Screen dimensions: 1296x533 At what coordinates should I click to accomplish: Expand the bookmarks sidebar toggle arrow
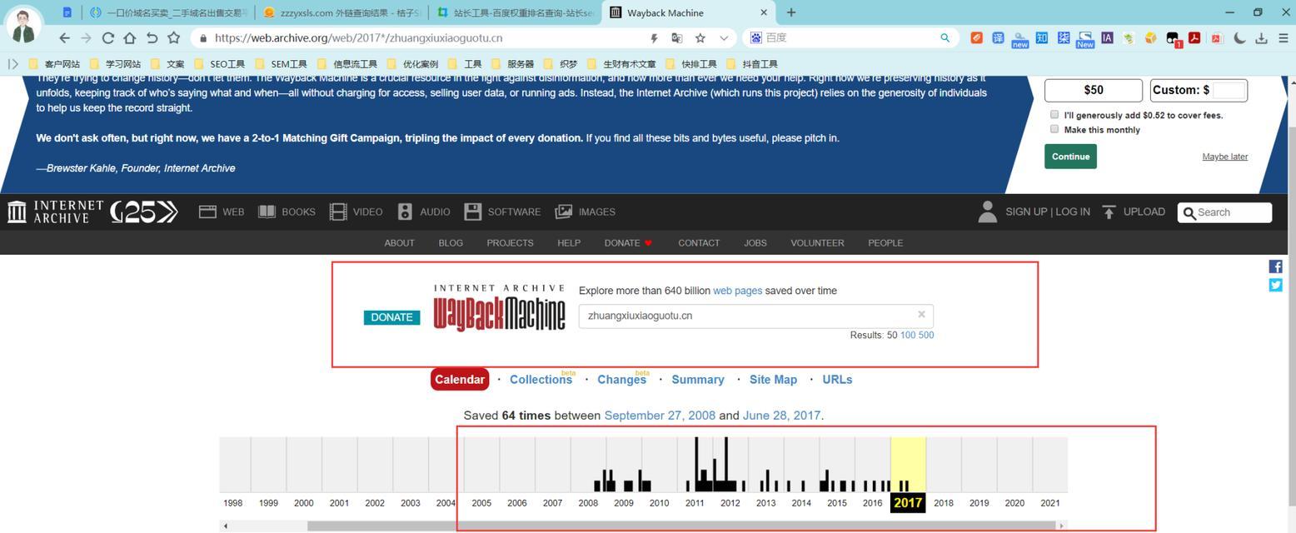point(12,63)
